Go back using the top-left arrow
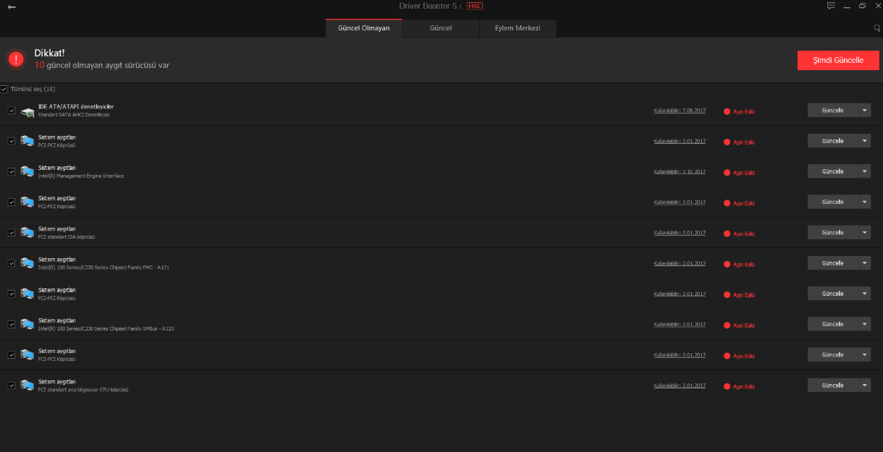Viewport: 883px width, 452px height. [x=12, y=7]
